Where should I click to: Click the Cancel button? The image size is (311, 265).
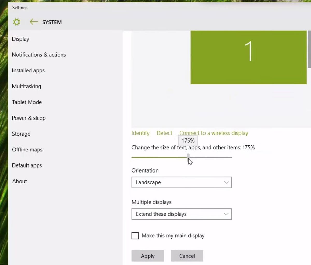[187, 256]
